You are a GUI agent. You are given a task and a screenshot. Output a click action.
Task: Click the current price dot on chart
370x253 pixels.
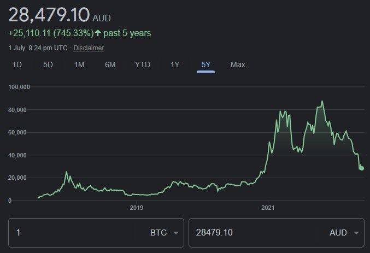pyautogui.click(x=361, y=168)
